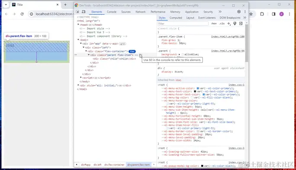Toggle computed styles sidebar icon

pos(241,23)
